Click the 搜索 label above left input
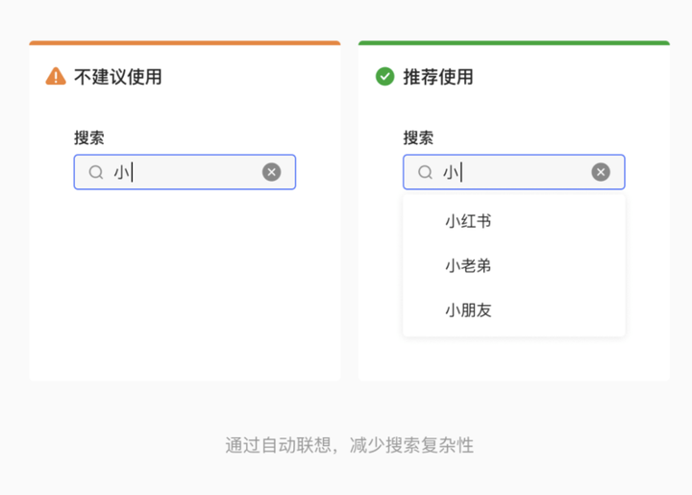Screen dimensions: 692x495 pyautogui.click(x=89, y=138)
